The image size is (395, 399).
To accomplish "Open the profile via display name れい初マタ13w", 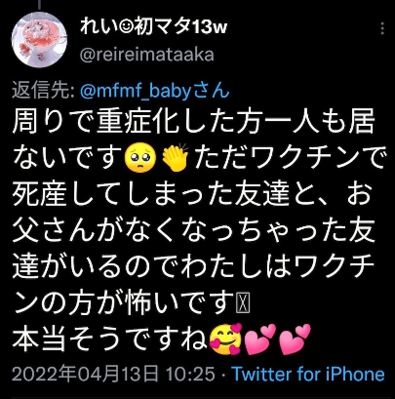I will coord(153,28).
